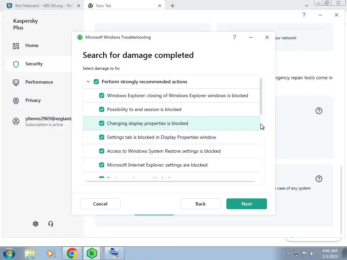Screen dimensions: 347x260
Task: Open the Performance monitor icon
Action: (16, 83)
